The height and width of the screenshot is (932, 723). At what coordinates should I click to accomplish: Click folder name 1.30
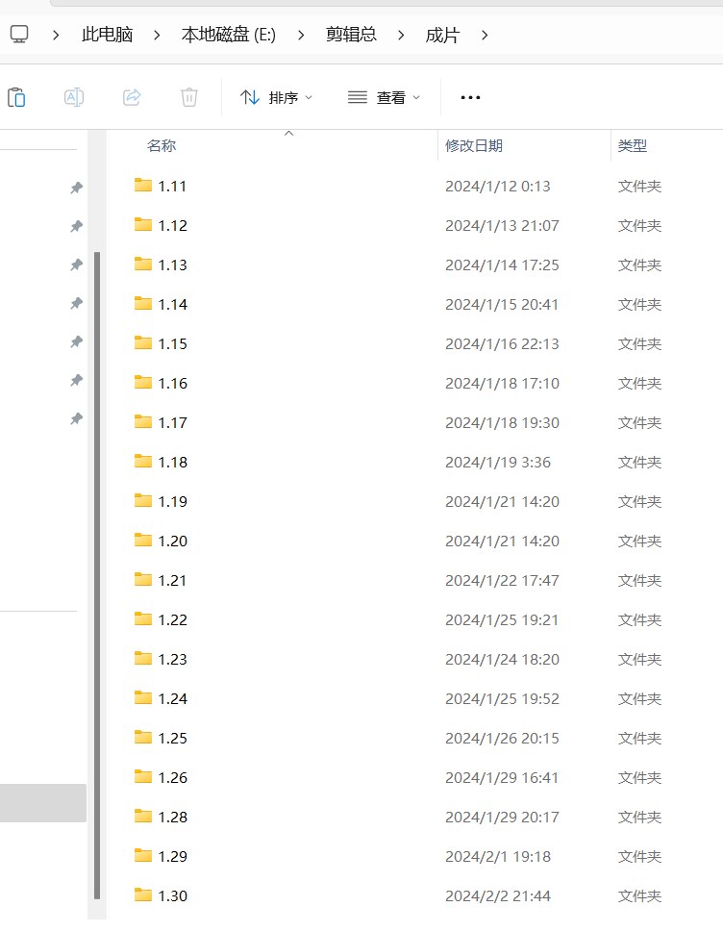tap(173, 895)
